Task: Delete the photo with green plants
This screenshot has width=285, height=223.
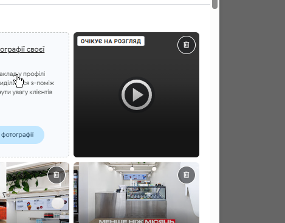Action: coord(57,175)
